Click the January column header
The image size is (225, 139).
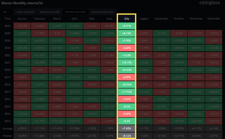tap(22, 18)
